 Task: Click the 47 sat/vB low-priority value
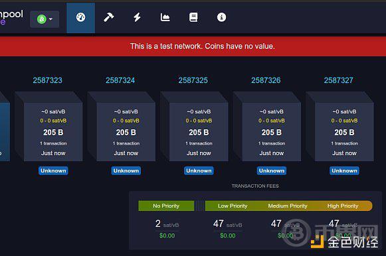click(227, 224)
